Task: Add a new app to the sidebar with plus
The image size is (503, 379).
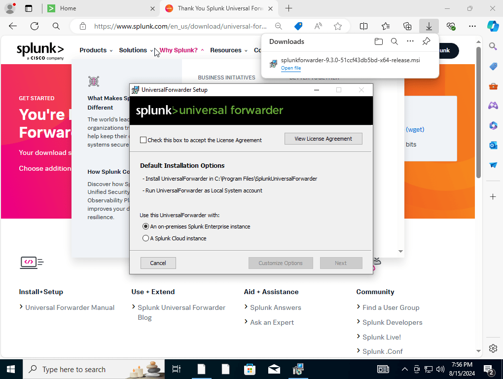Action: point(493,197)
